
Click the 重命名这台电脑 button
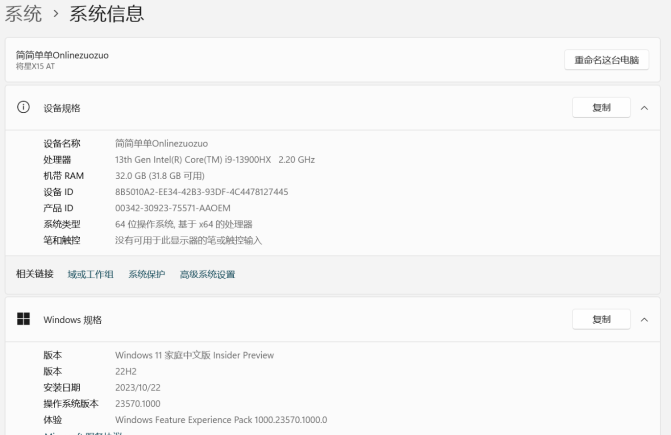click(606, 60)
